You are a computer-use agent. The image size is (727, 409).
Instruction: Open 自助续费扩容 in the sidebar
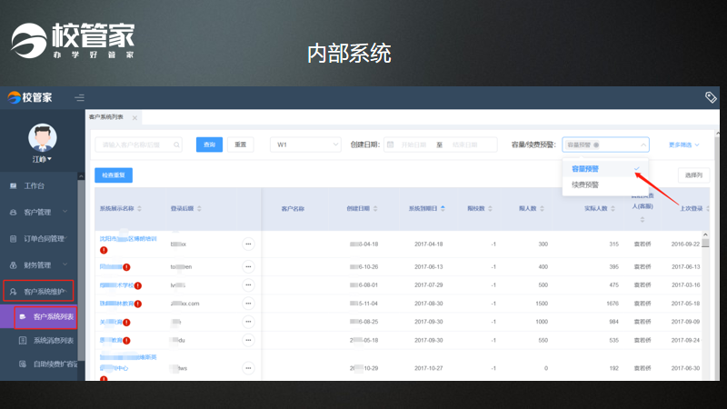tap(55, 364)
